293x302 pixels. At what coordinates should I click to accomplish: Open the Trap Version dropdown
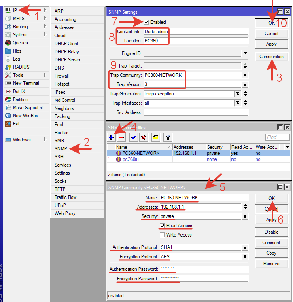click(x=245, y=84)
